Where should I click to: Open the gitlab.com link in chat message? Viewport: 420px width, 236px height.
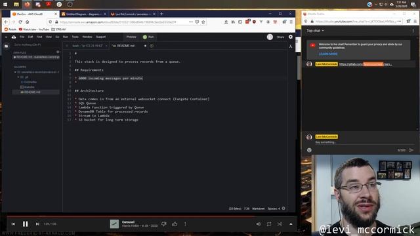pos(366,64)
